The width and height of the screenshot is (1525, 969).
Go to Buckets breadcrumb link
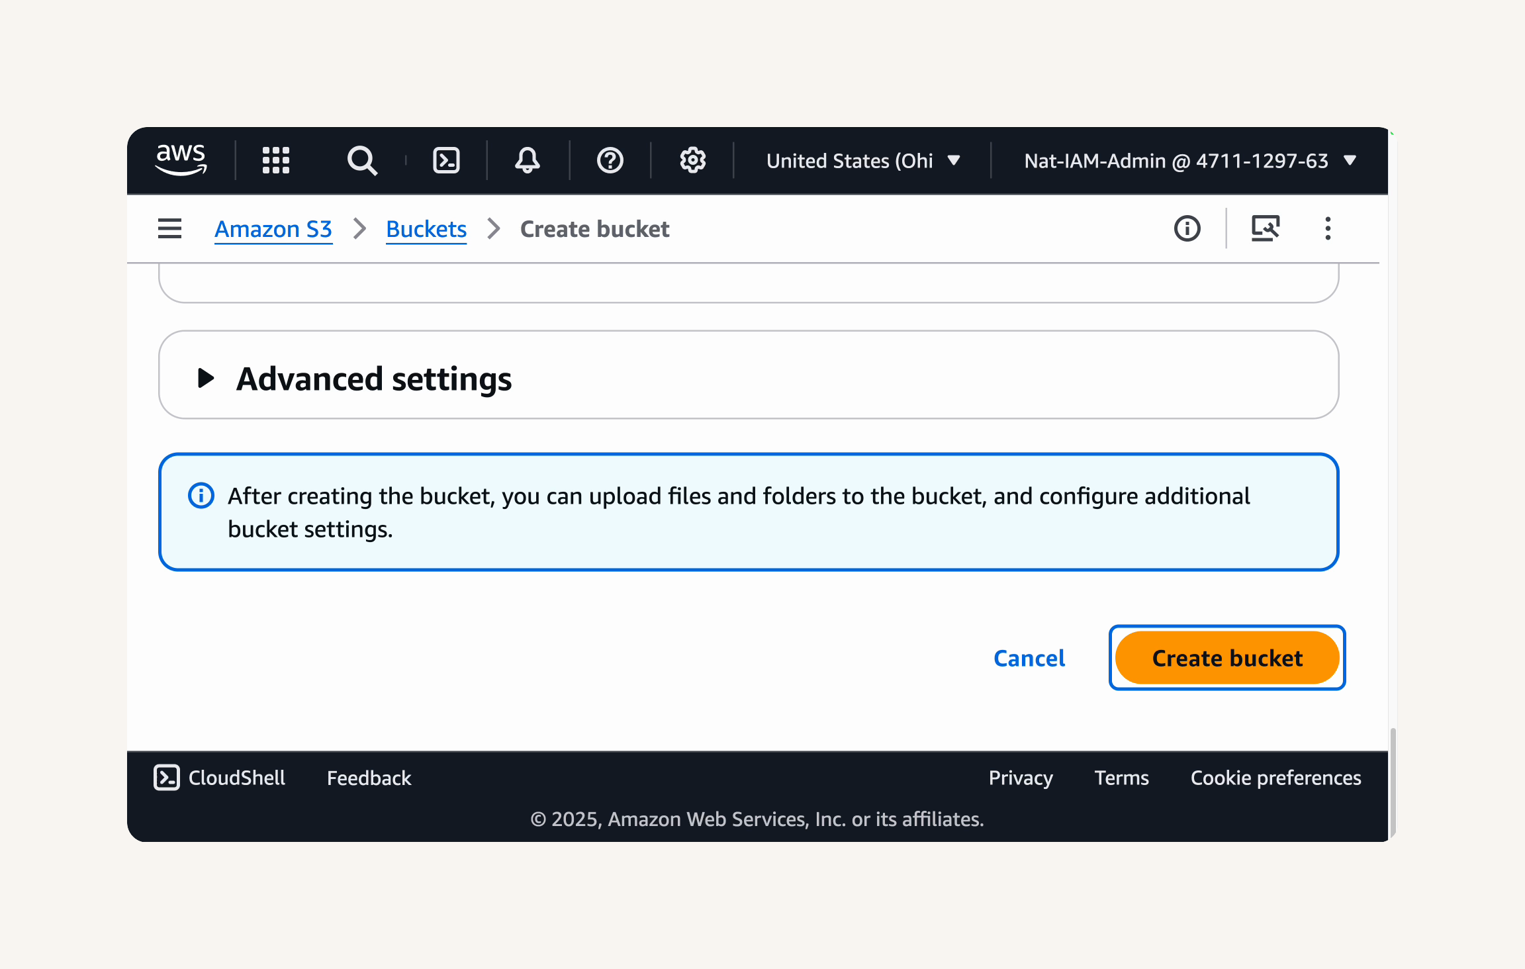(426, 229)
